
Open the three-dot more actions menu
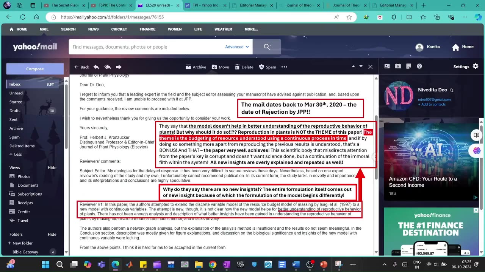tap(284, 67)
